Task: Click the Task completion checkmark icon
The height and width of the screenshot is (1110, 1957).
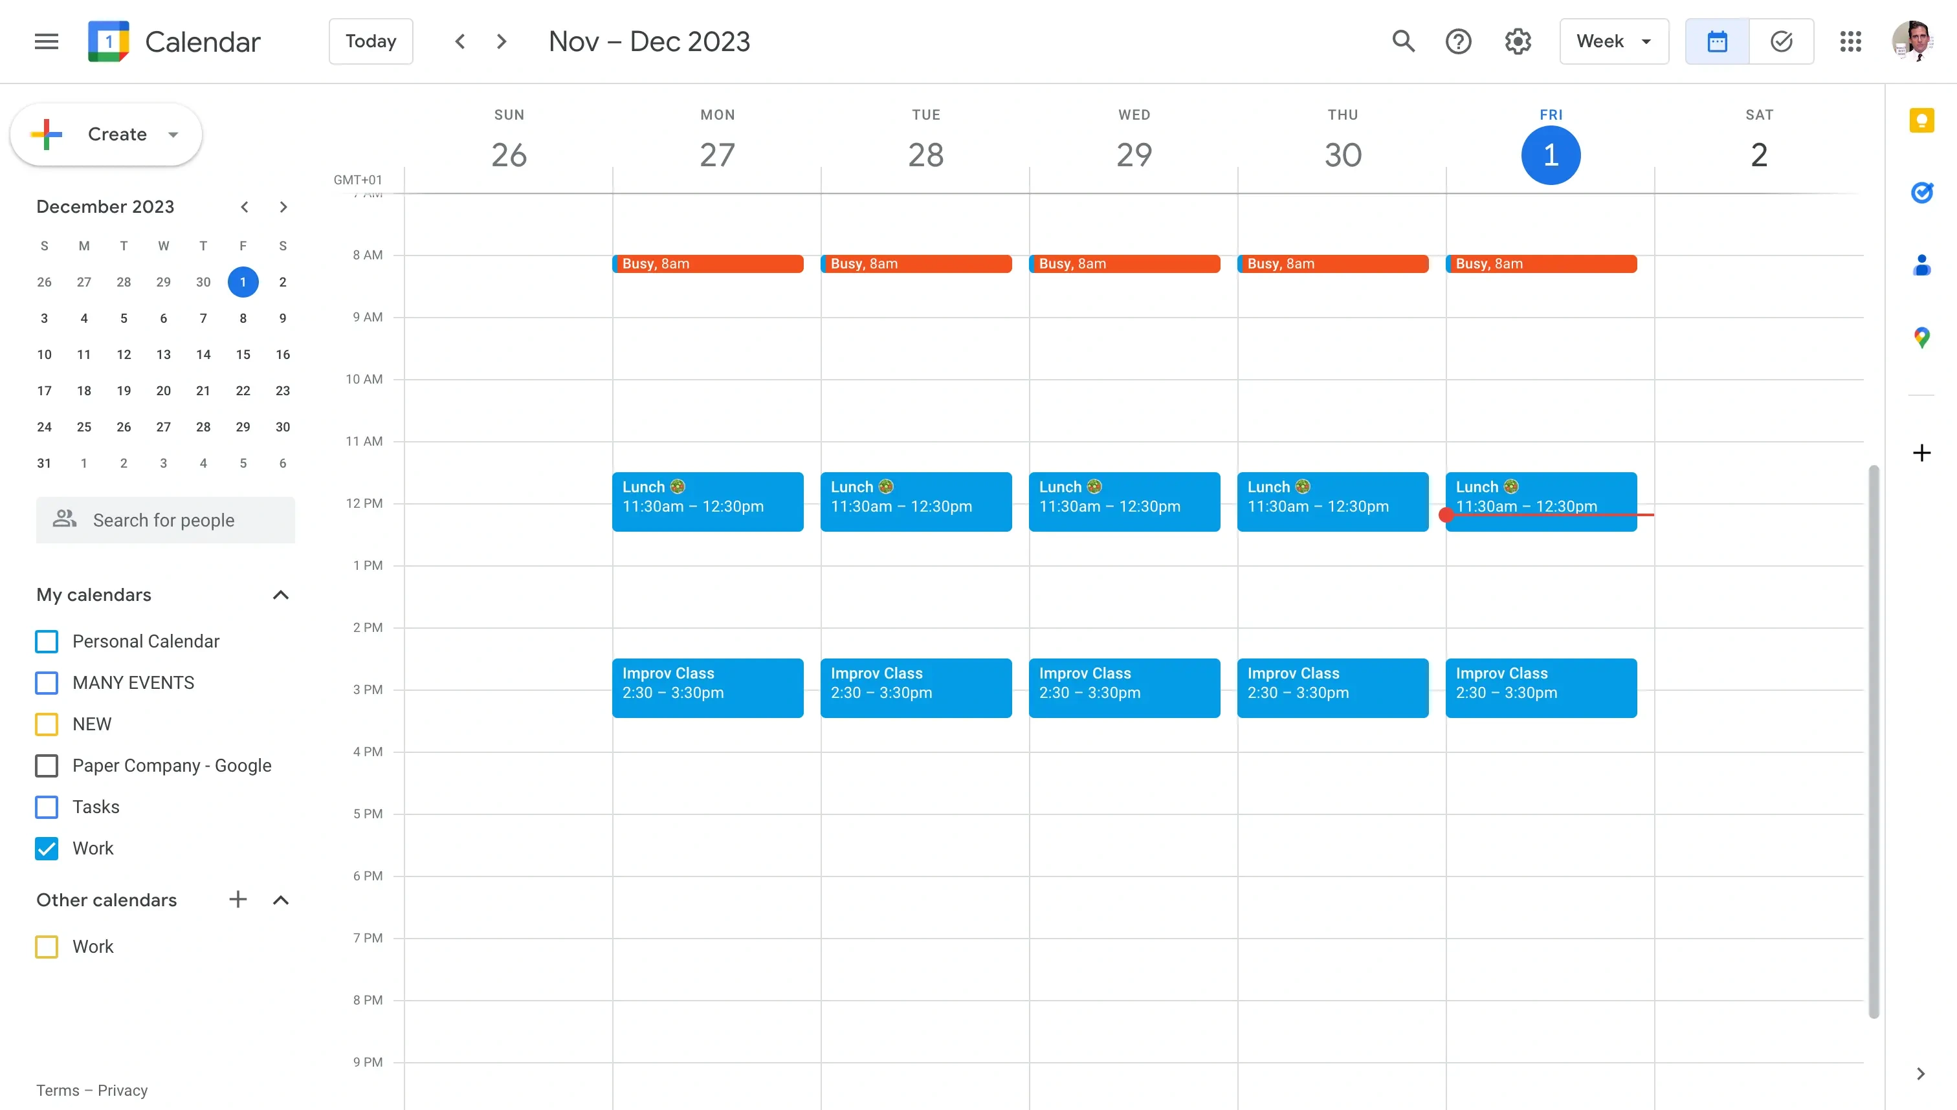Action: click(x=1781, y=40)
